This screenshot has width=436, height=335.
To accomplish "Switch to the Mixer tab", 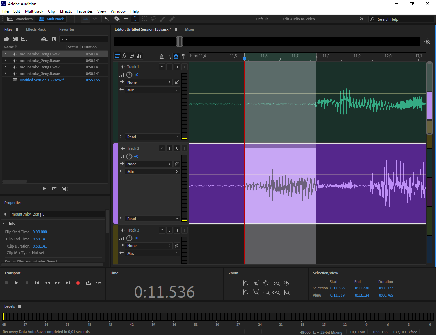I will pos(190,29).
